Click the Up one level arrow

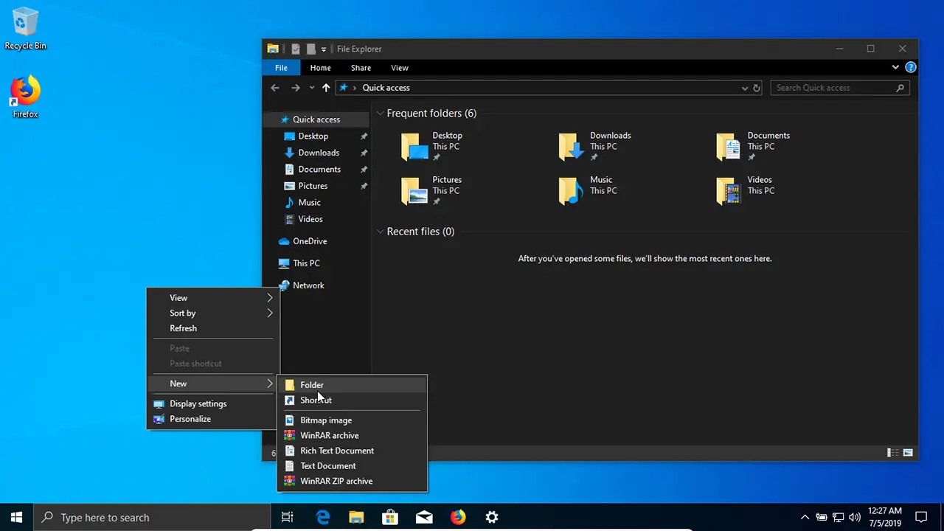pos(325,88)
